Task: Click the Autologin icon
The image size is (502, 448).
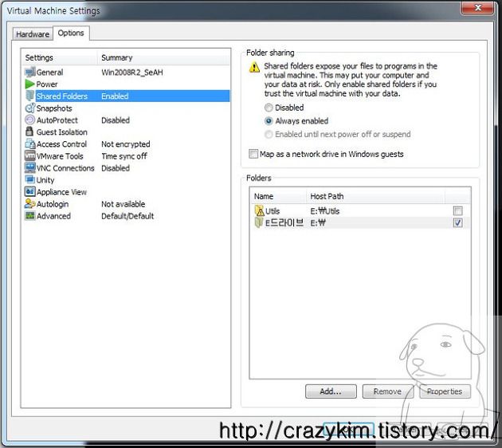Action: pyautogui.click(x=29, y=203)
